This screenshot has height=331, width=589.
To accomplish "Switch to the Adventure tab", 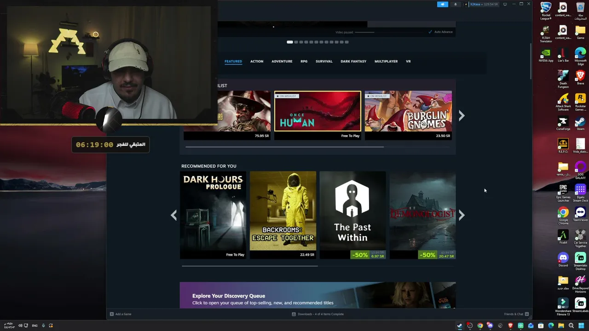I will pos(282,61).
